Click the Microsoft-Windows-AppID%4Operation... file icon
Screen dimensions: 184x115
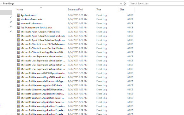18,89
